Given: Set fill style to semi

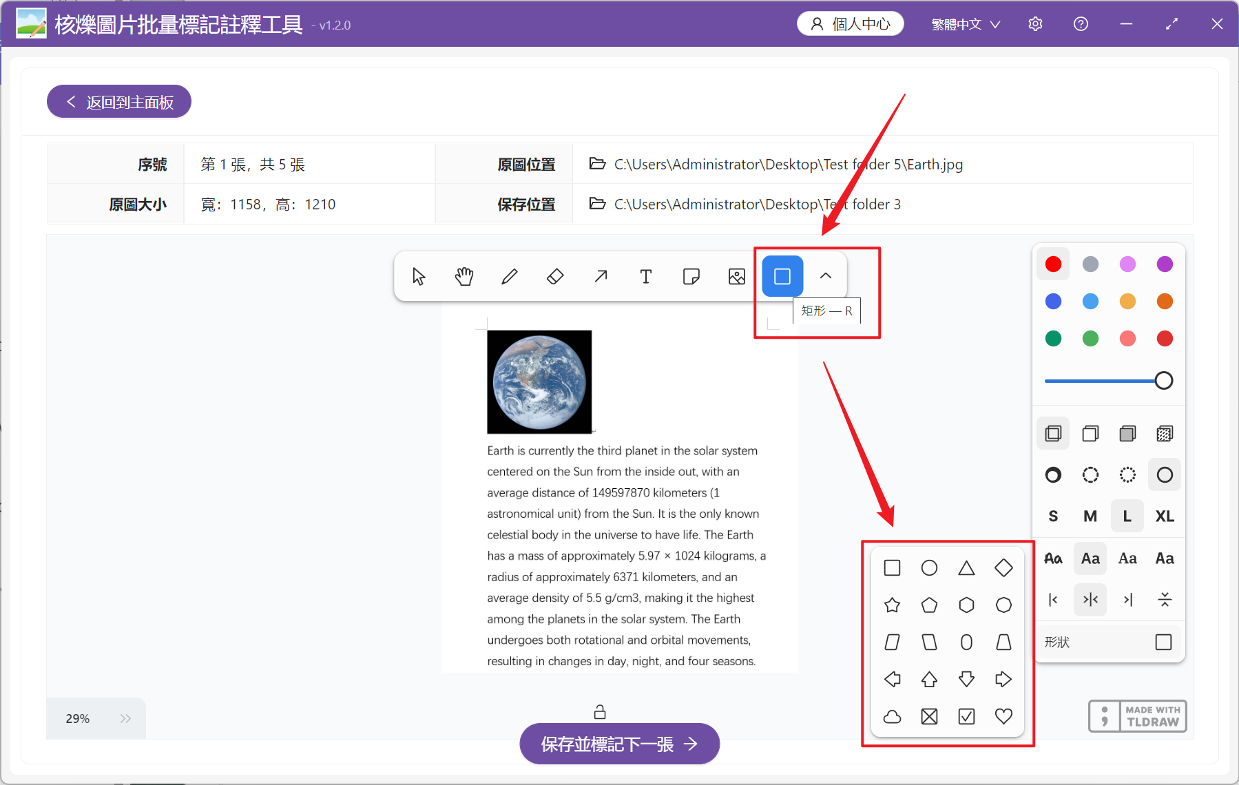Looking at the screenshot, I should point(1090,433).
